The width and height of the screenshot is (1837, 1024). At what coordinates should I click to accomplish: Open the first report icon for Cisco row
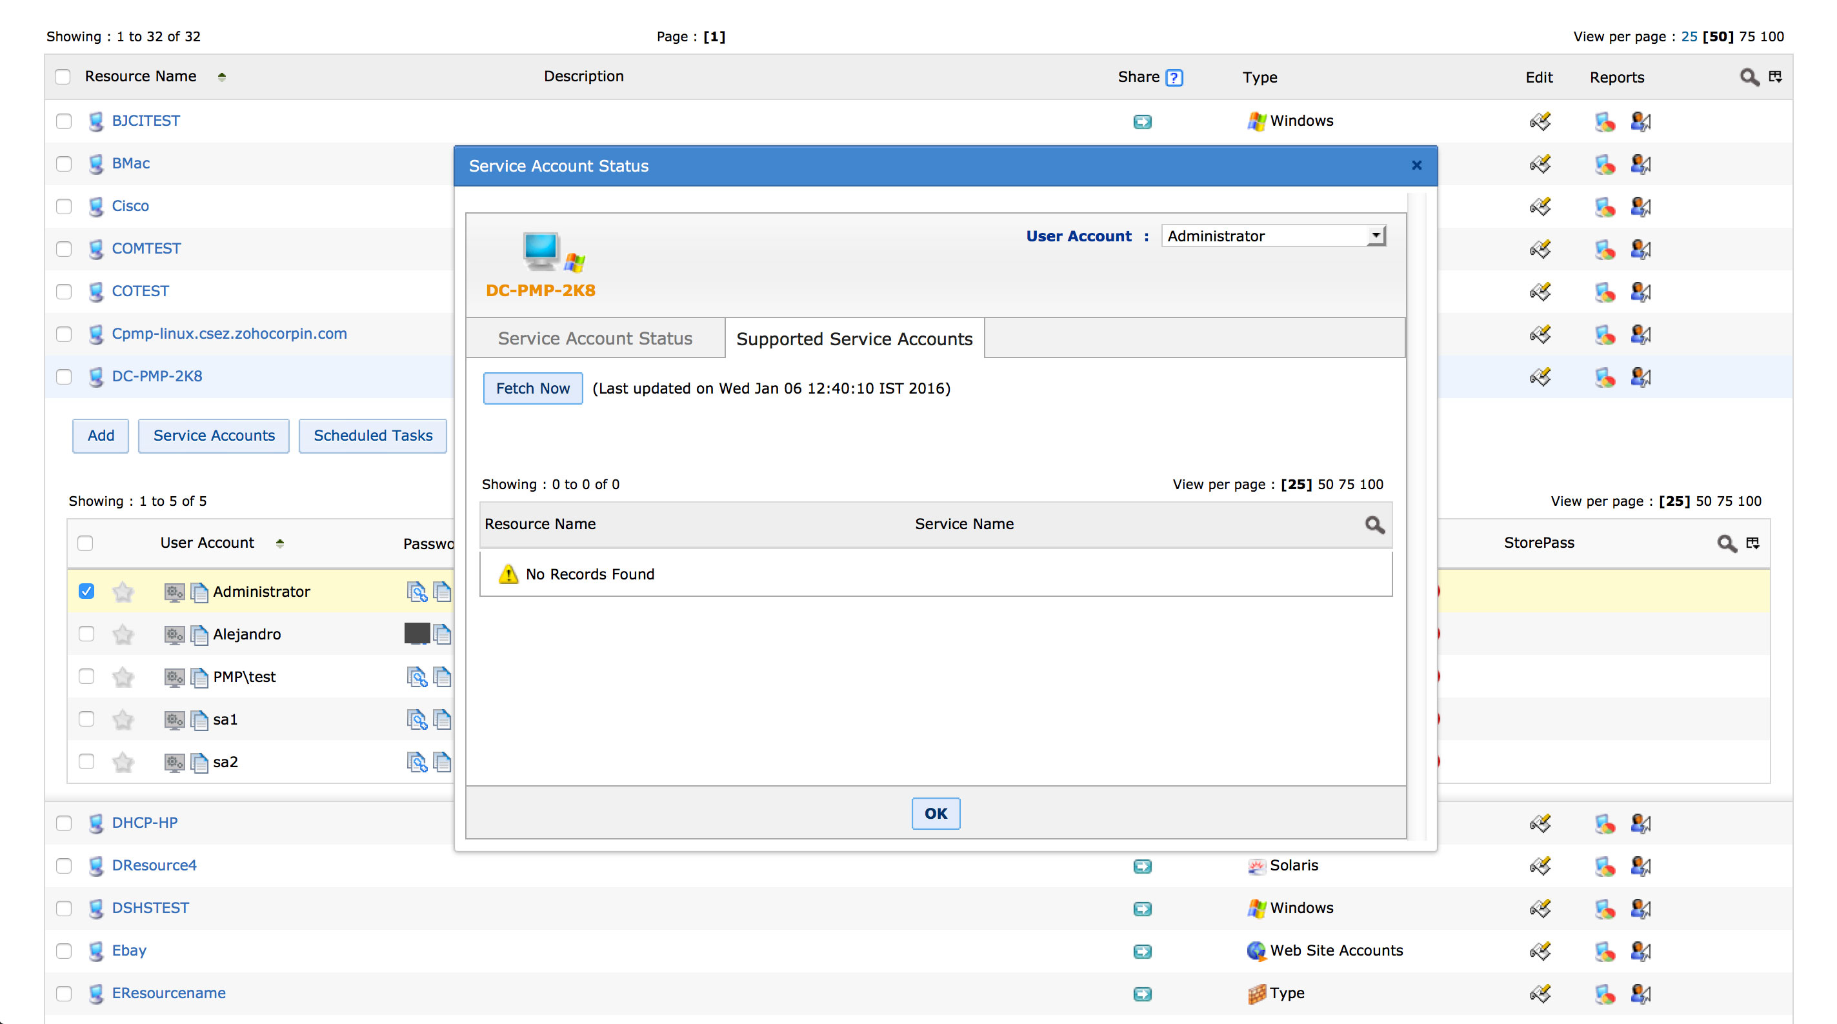1604,206
